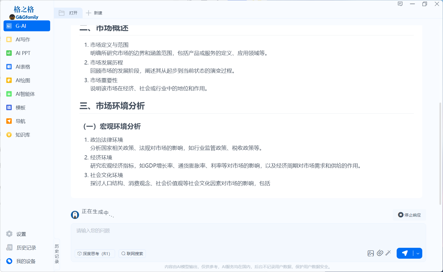Open the 导航 arrow icon
443x272 pixels.
tap(9, 121)
